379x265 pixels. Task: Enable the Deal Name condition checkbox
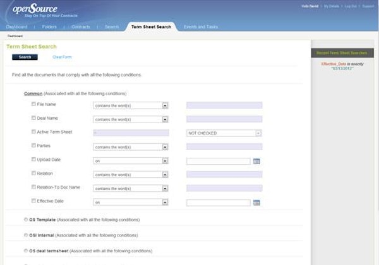pyautogui.click(x=33, y=117)
